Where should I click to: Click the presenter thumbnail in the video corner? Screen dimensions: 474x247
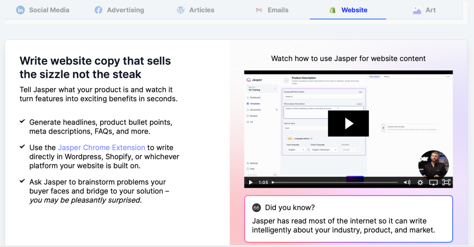433,165
